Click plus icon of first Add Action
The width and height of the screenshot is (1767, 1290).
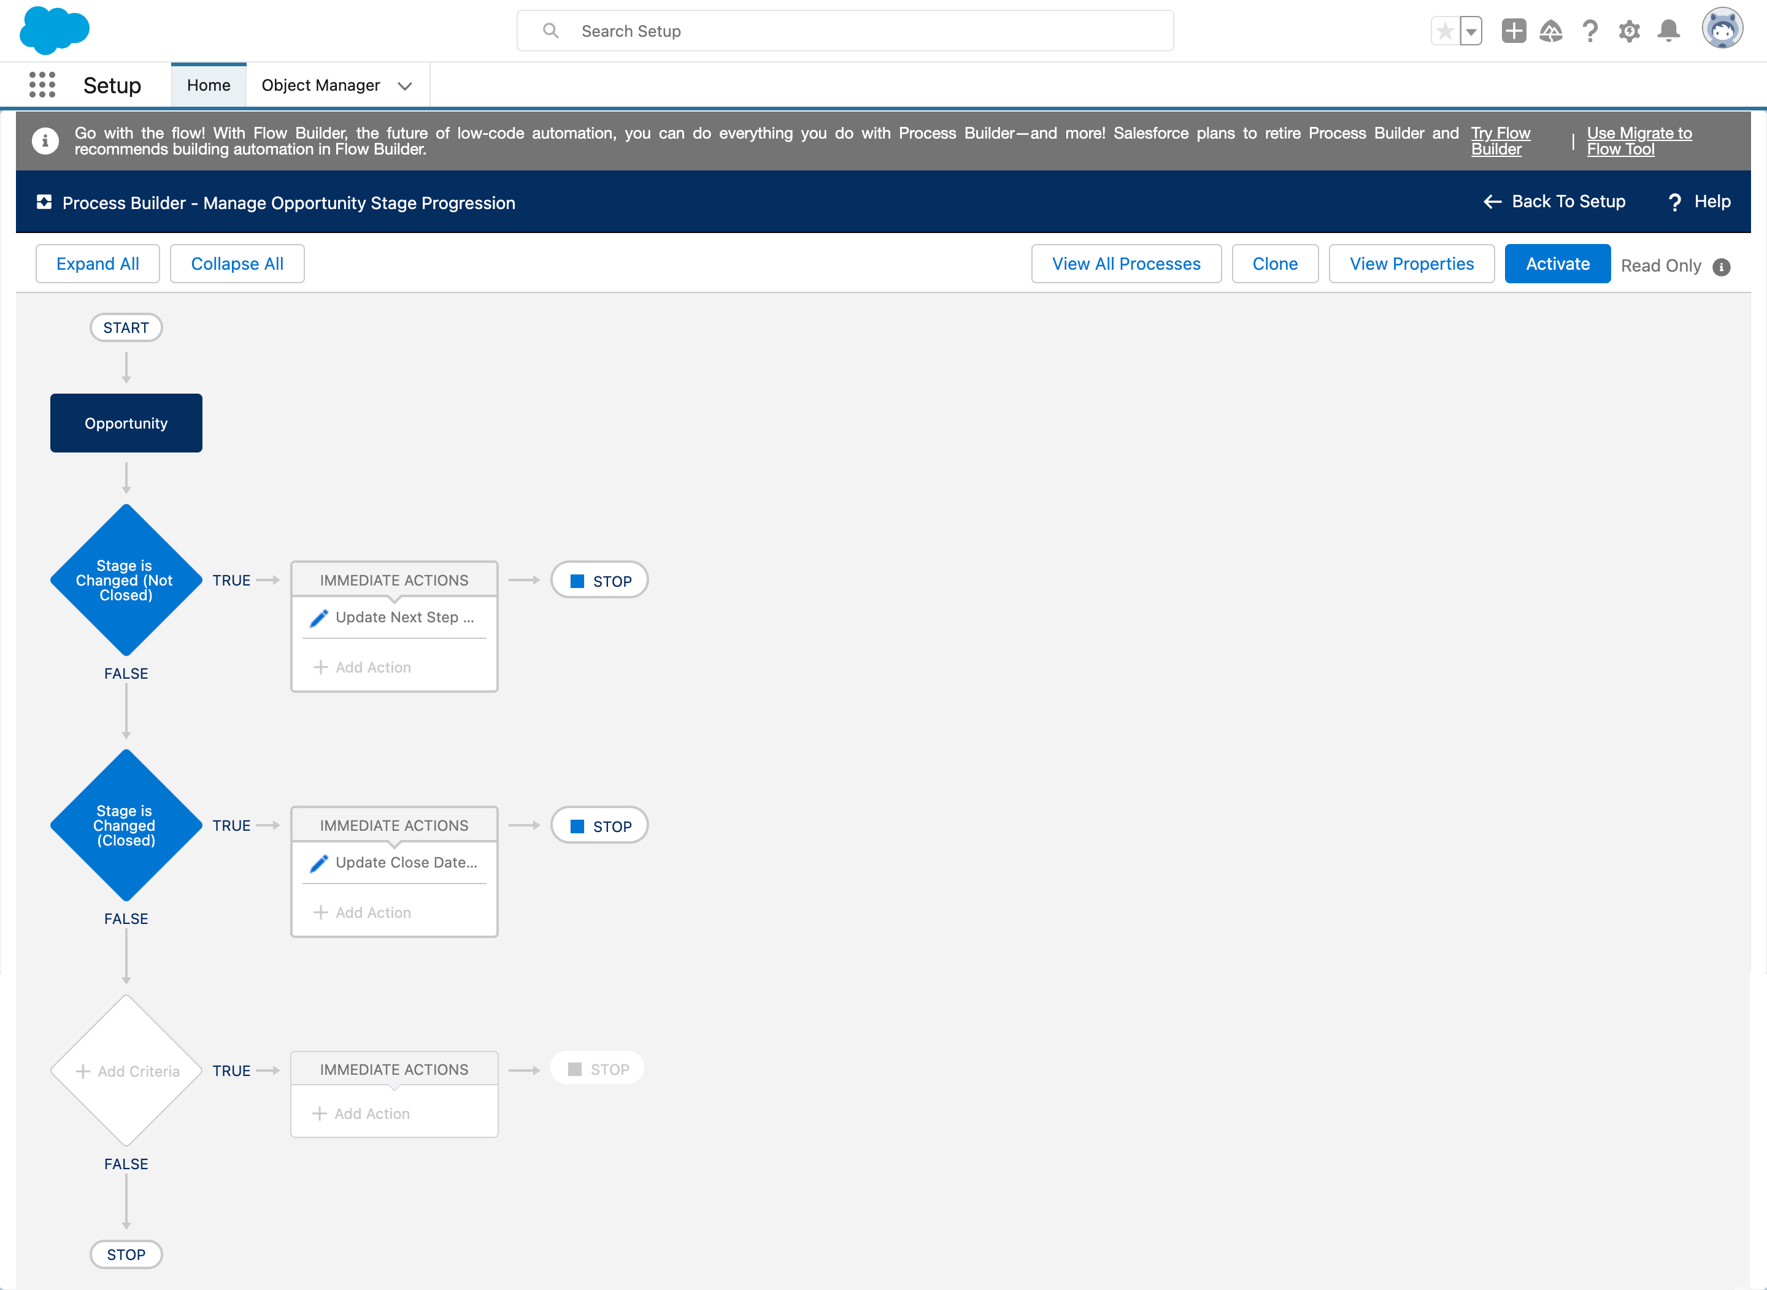320,667
